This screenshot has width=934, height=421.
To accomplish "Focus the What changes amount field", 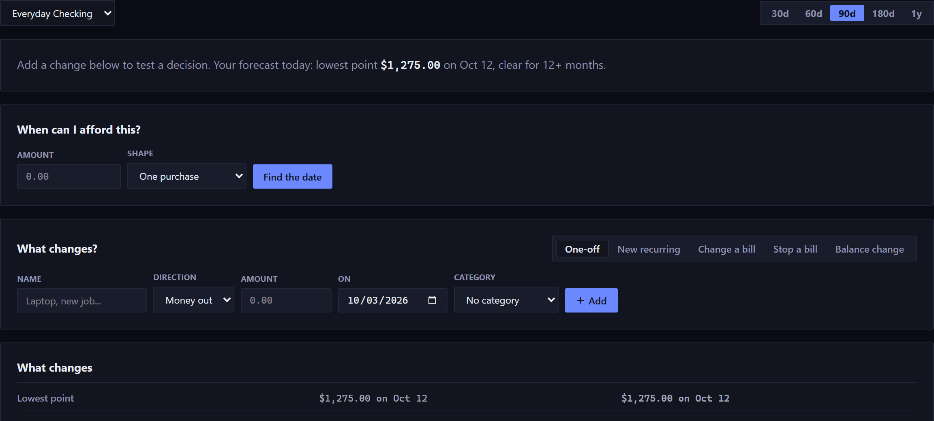I will pos(286,300).
